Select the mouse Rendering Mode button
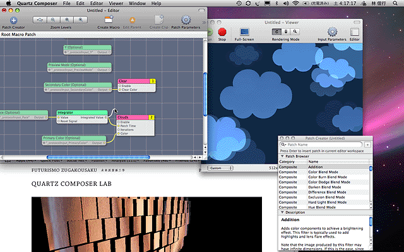The image size is (404, 252). coord(286,32)
